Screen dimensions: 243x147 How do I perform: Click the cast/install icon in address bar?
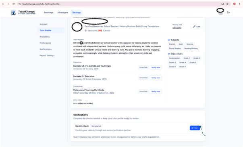pos(222,4)
